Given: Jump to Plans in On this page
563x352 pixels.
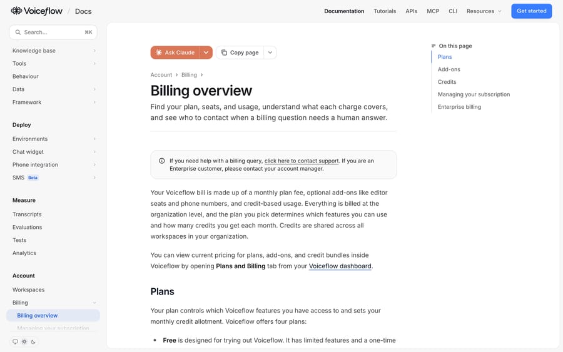Looking at the screenshot, I should pyautogui.click(x=445, y=57).
